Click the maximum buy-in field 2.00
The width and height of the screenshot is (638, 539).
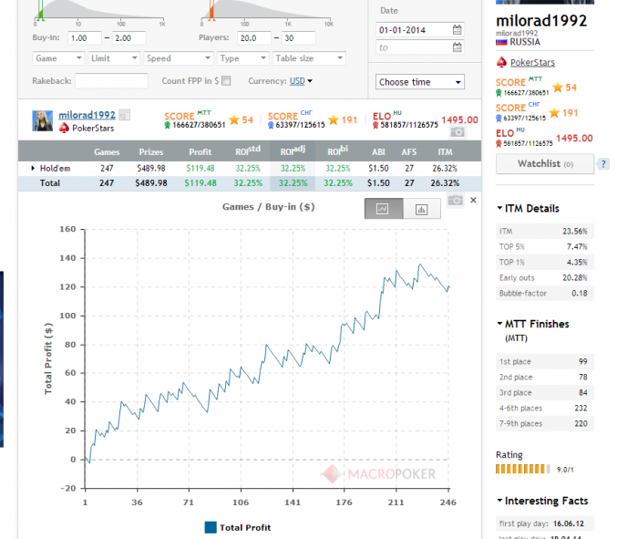click(129, 38)
